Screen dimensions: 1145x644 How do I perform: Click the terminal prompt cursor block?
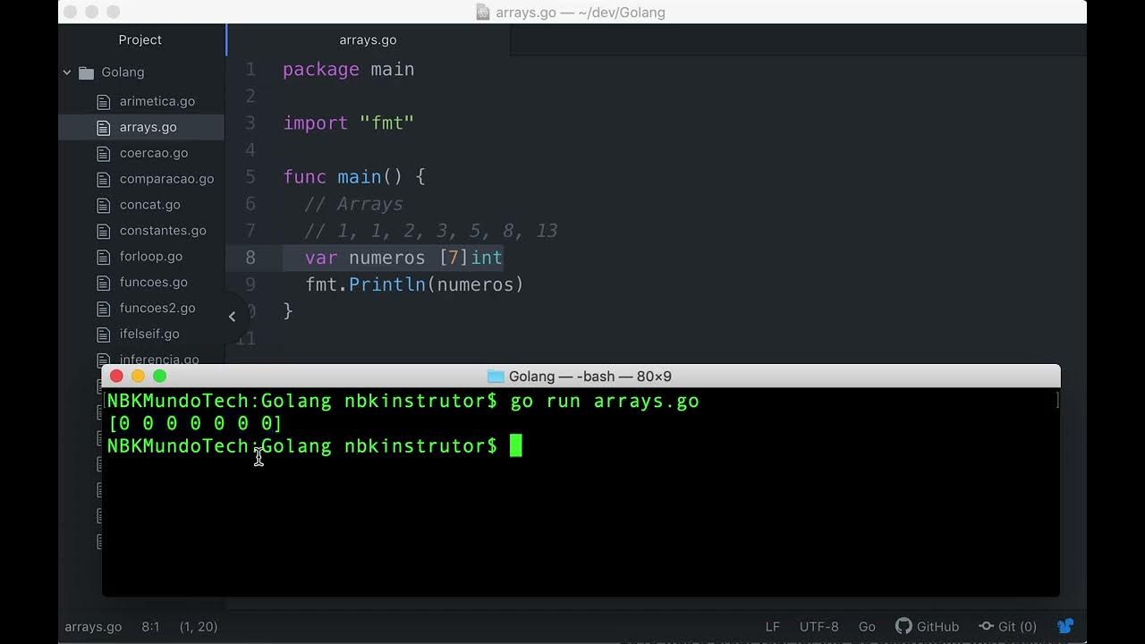pyautogui.click(x=515, y=445)
